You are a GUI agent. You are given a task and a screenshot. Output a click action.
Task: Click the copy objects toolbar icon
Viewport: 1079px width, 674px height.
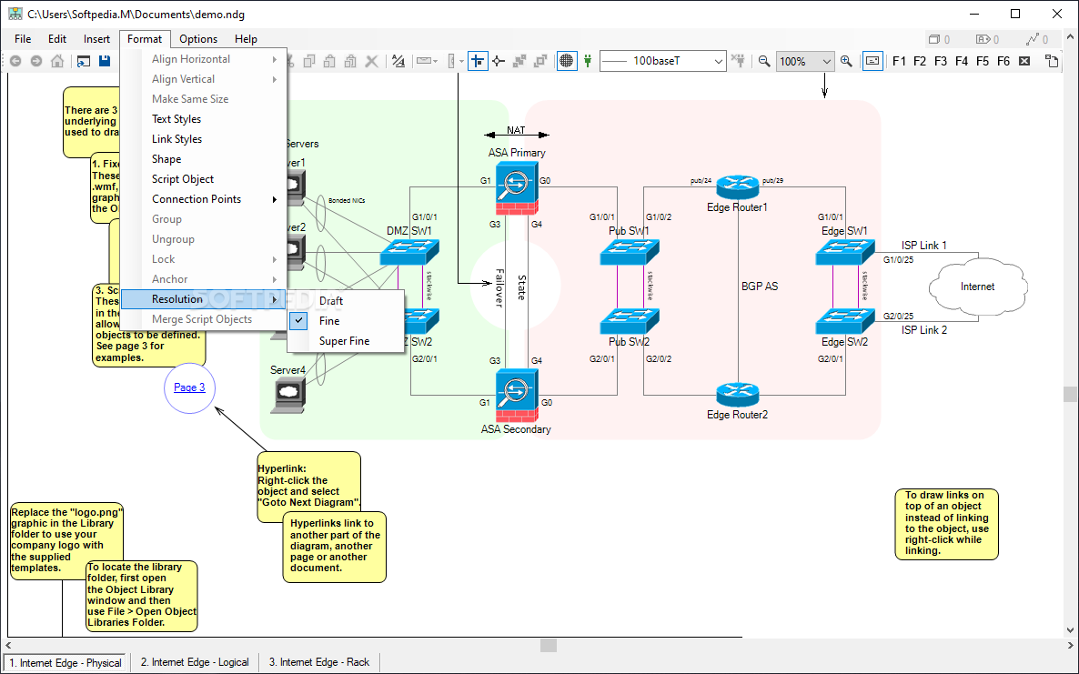pos(309,61)
